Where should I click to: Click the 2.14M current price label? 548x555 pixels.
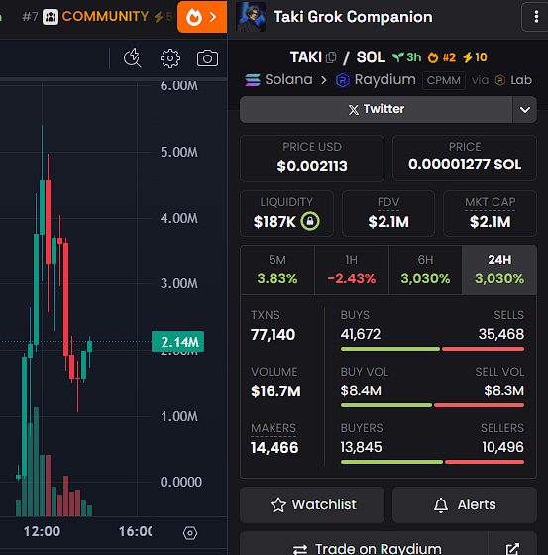[x=177, y=342]
